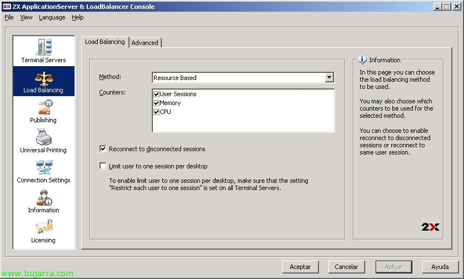
Task: Open the File menu
Action: coord(9,17)
